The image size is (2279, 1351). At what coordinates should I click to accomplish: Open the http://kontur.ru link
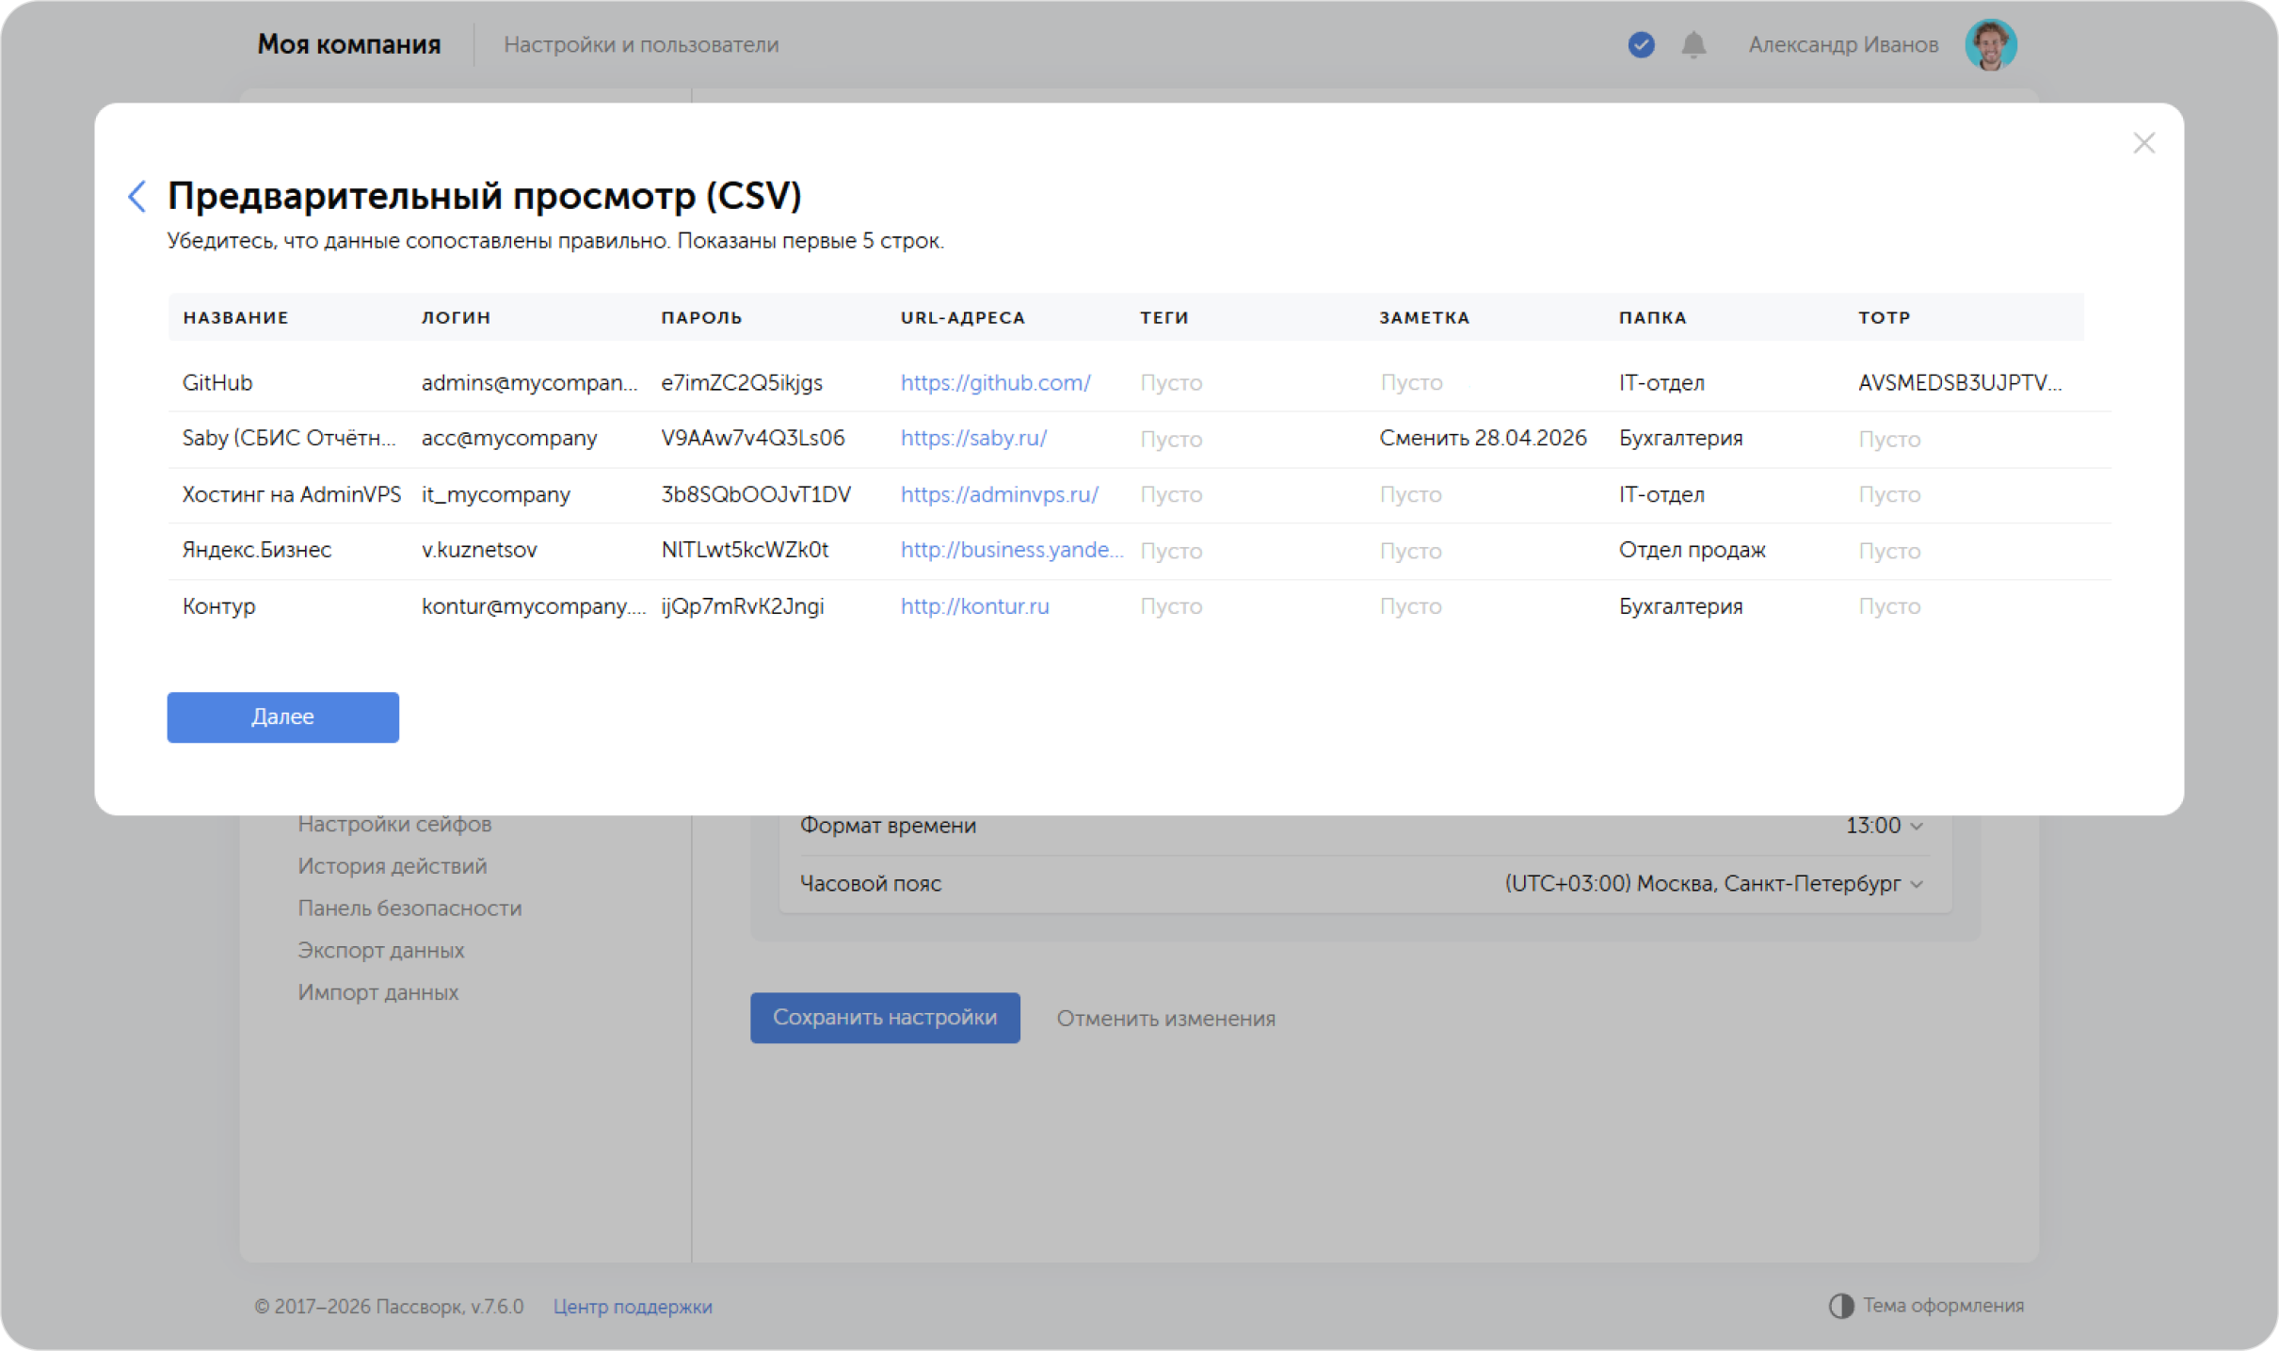point(974,606)
